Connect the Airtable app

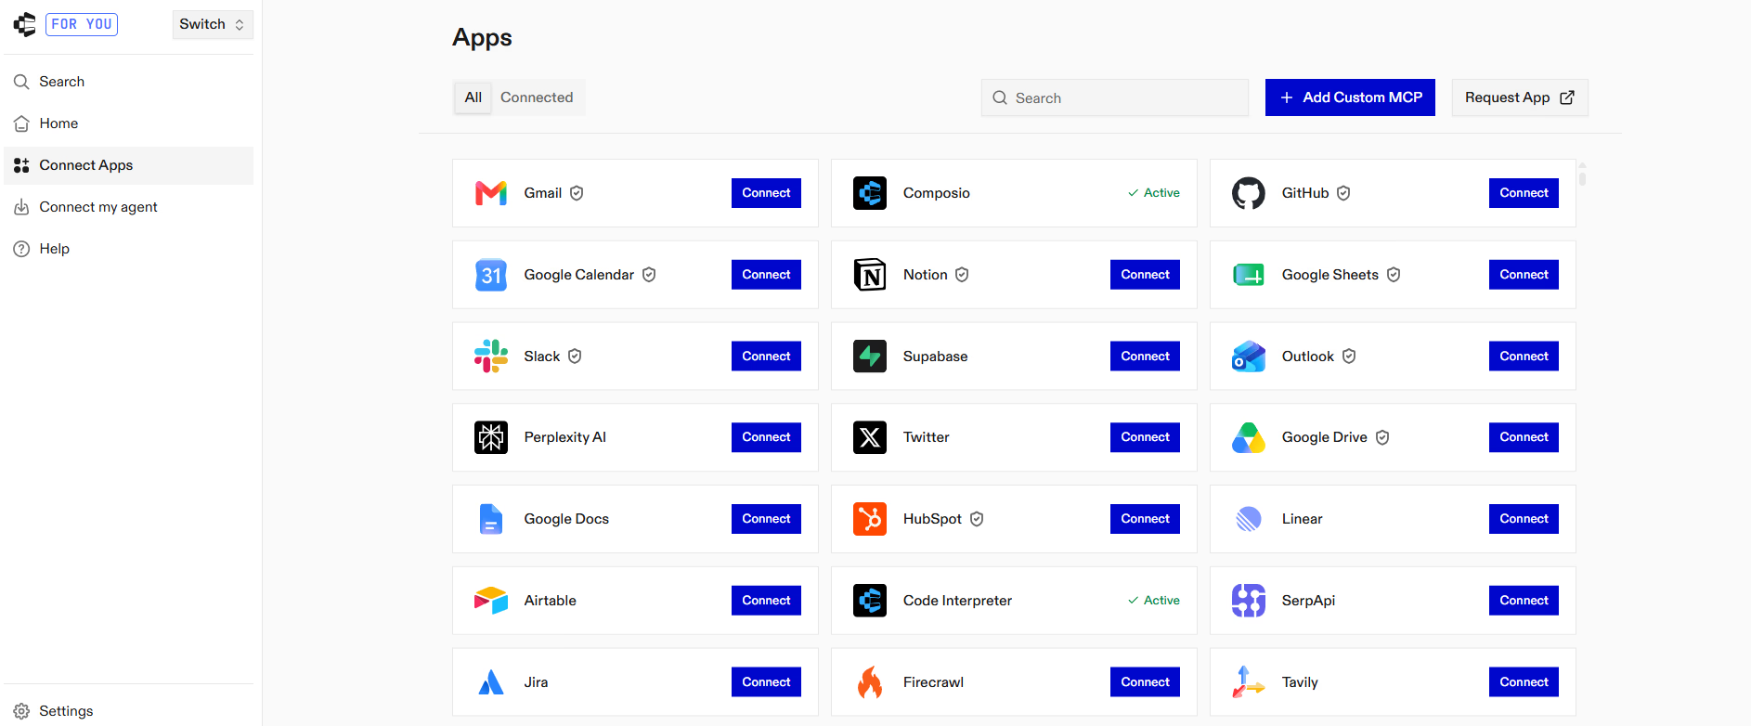766,601
